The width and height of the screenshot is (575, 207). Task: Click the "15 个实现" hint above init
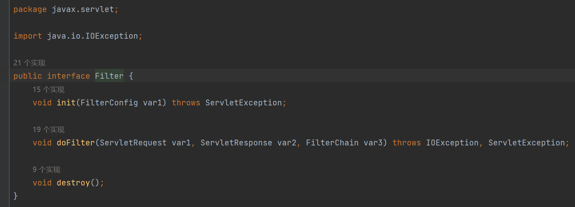(48, 90)
